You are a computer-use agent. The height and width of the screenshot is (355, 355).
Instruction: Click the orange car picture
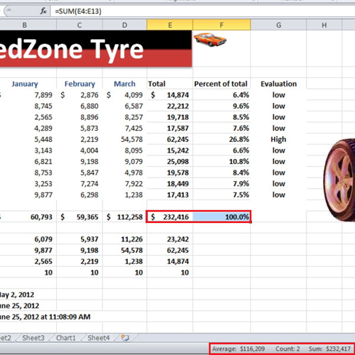(x=210, y=40)
